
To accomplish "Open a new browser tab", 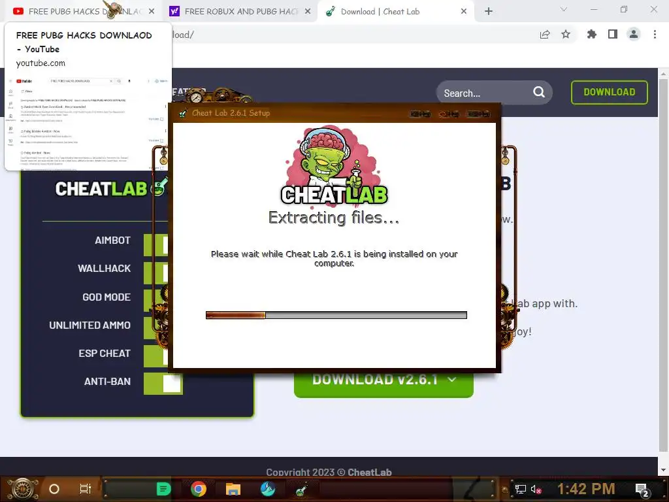I will tap(489, 12).
